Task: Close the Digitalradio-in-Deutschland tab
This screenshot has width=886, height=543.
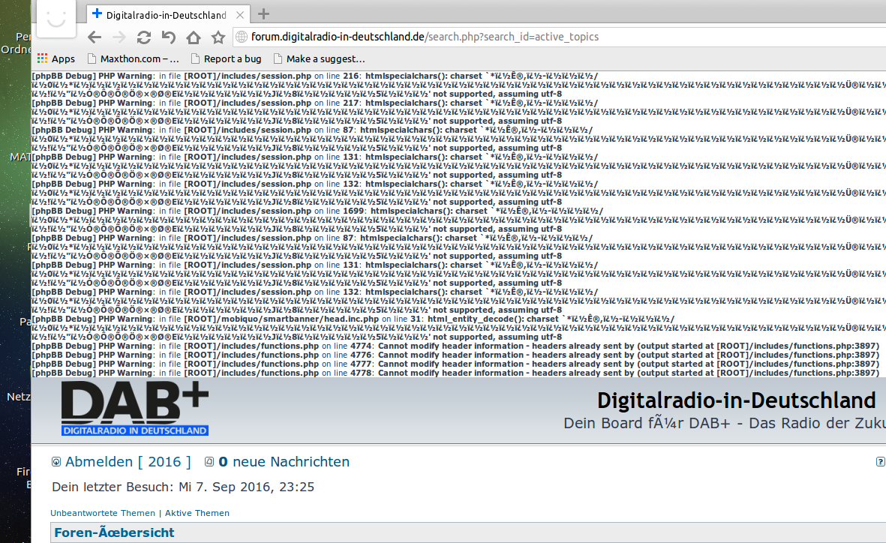Action: click(239, 15)
